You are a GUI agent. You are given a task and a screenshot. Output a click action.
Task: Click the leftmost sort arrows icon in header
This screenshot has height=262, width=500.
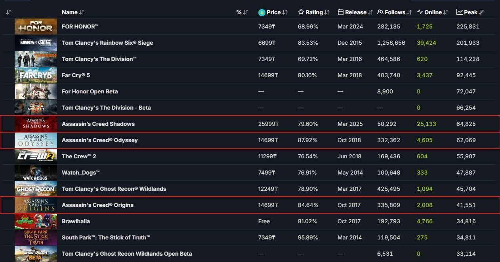[x=9, y=12]
